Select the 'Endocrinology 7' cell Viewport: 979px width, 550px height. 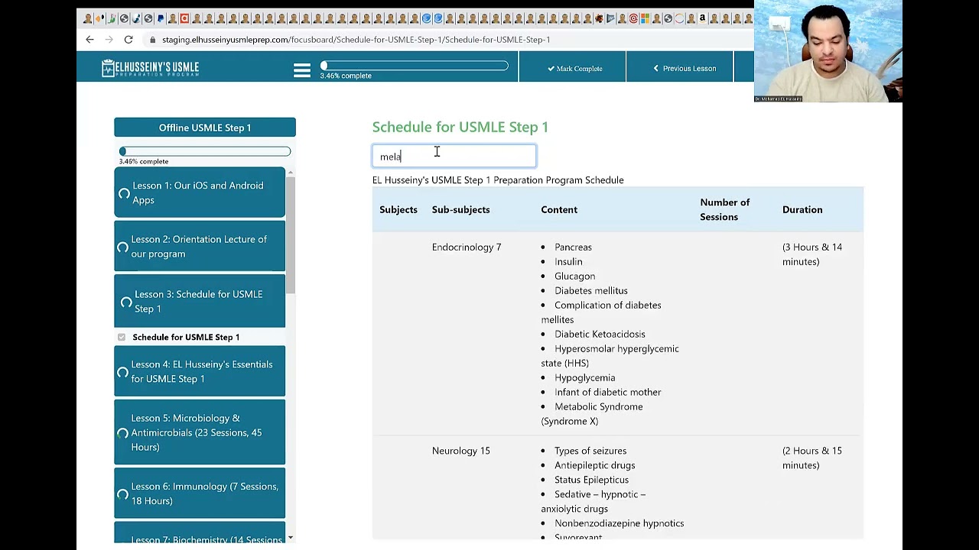tap(467, 247)
